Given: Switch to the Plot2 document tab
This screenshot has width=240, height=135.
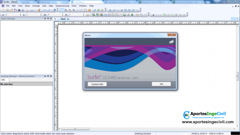Looking at the screenshot, I should (63, 19).
